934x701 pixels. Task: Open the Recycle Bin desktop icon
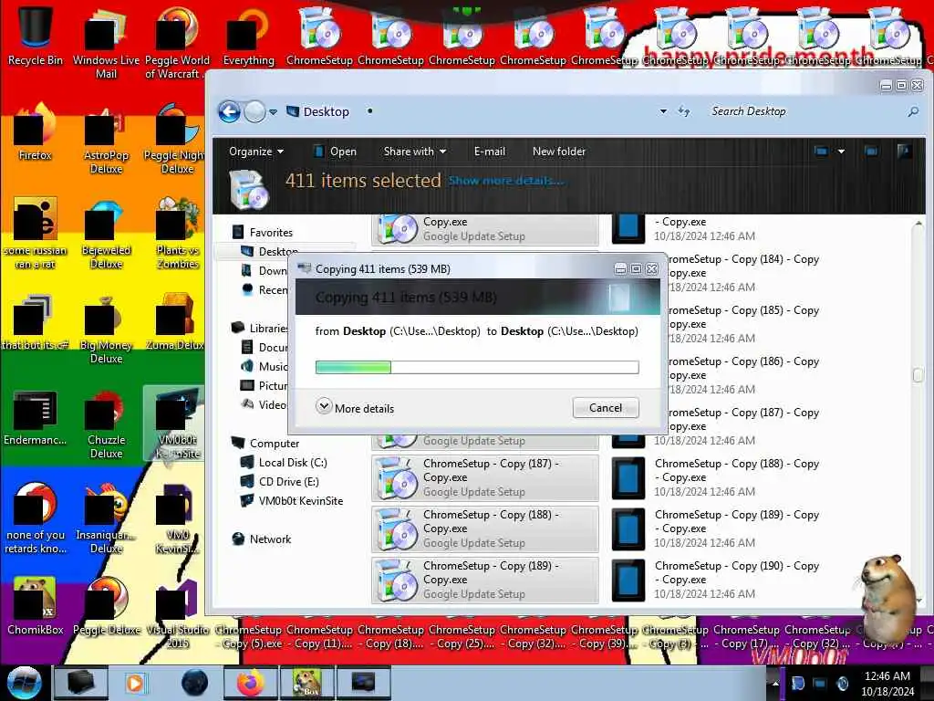(35, 37)
